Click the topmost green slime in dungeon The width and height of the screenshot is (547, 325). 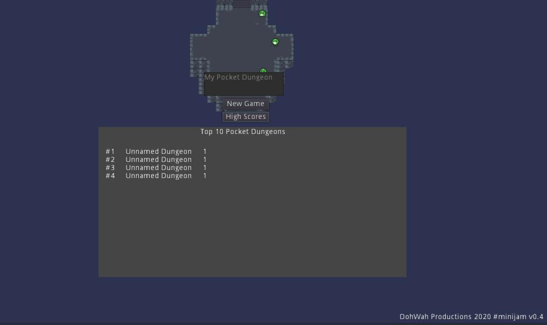pyautogui.click(x=262, y=13)
